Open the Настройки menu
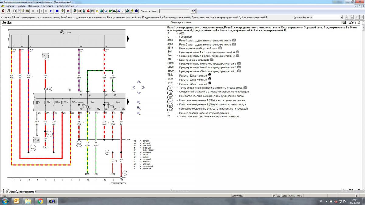Image resolution: width=365 pixels, height=205 pixels. (47, 6)
